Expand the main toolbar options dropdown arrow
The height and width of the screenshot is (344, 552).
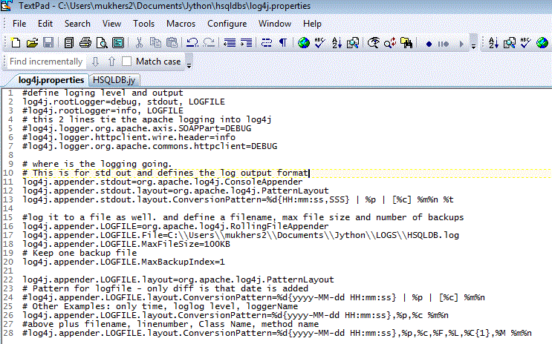tap(474, 46)
